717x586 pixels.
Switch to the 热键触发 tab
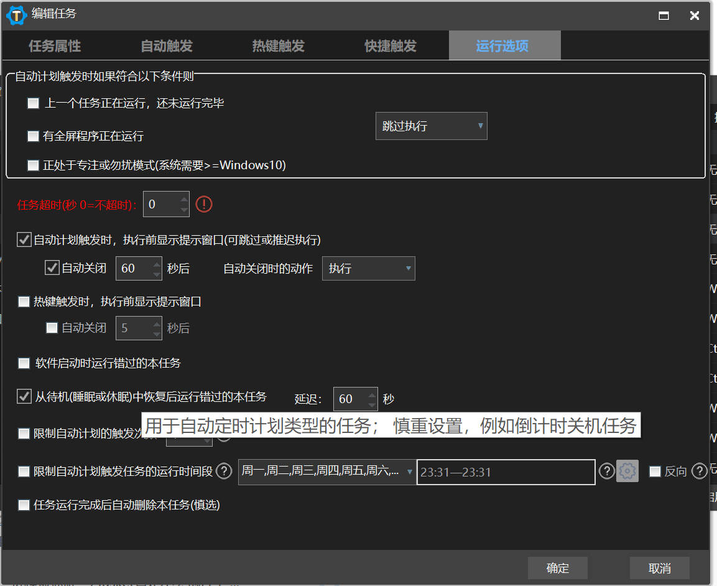click(278, 46)
